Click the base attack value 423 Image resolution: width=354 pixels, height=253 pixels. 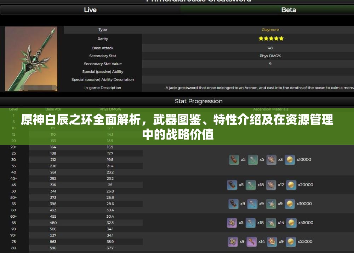53,210
